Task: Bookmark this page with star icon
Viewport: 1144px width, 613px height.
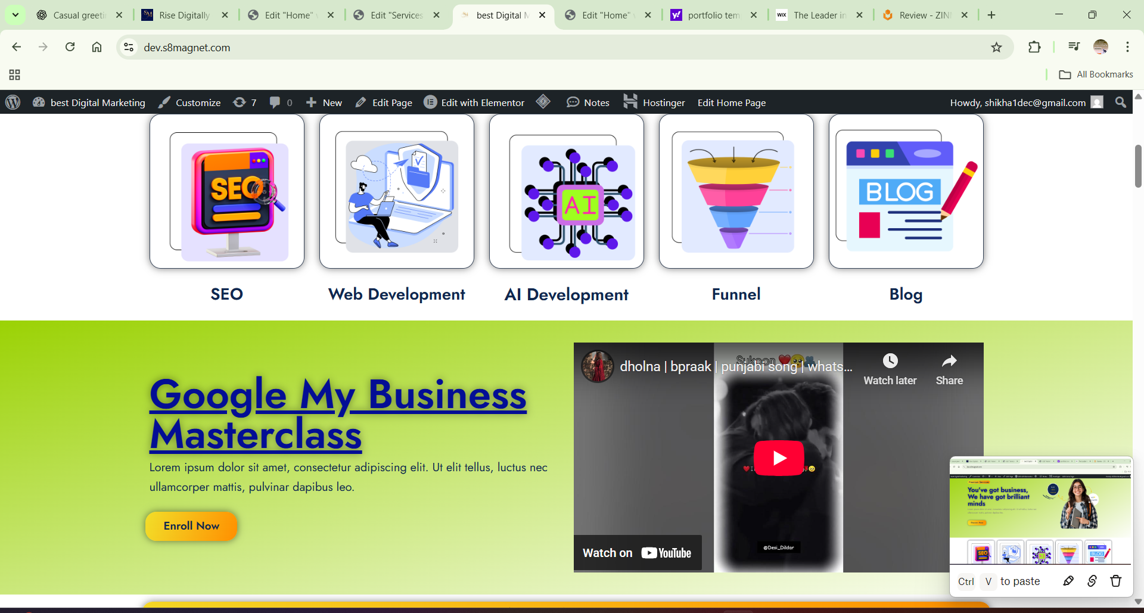Action: pyautogui.click(x=996, y=48)
